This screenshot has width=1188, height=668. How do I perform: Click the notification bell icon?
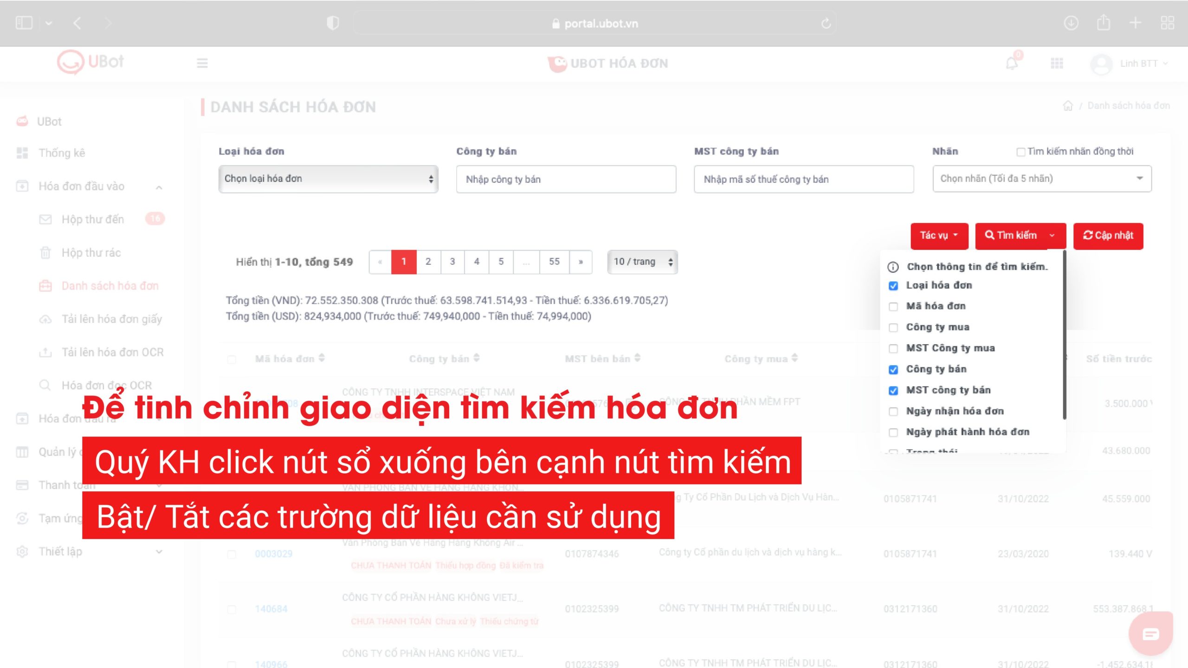[x=1012, y=64]
